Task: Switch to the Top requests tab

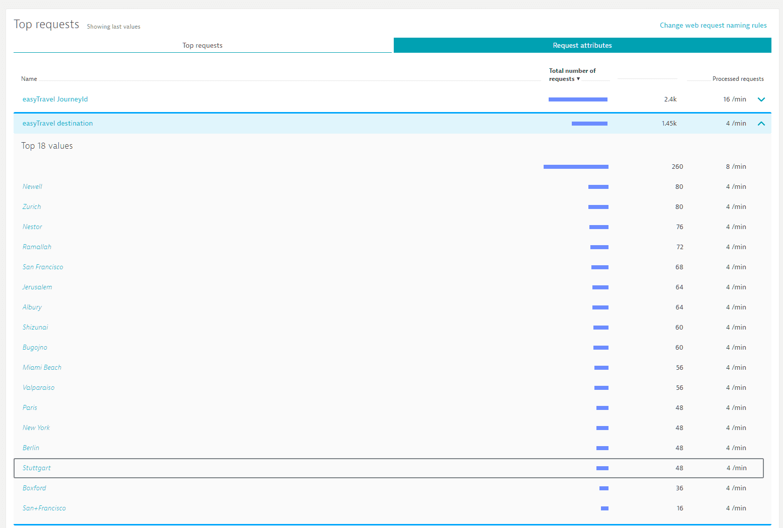Action: [x=202, y=45]
